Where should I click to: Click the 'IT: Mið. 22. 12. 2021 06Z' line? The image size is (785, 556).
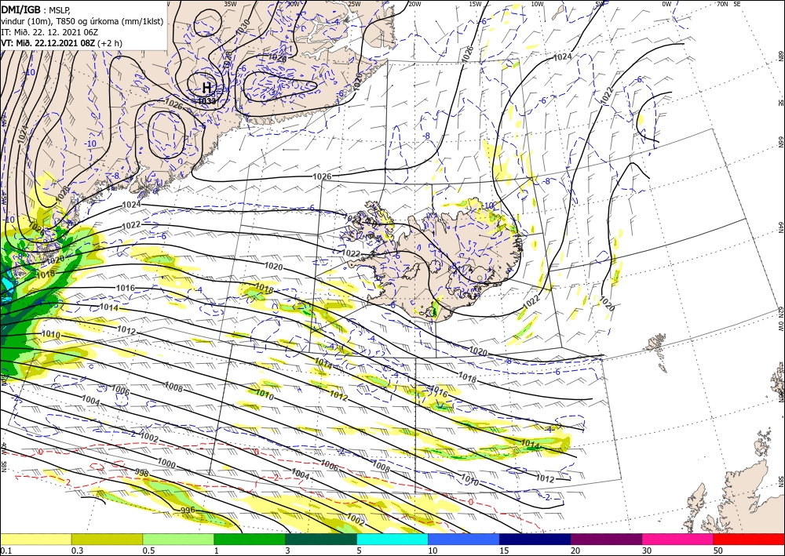(48, 32)
